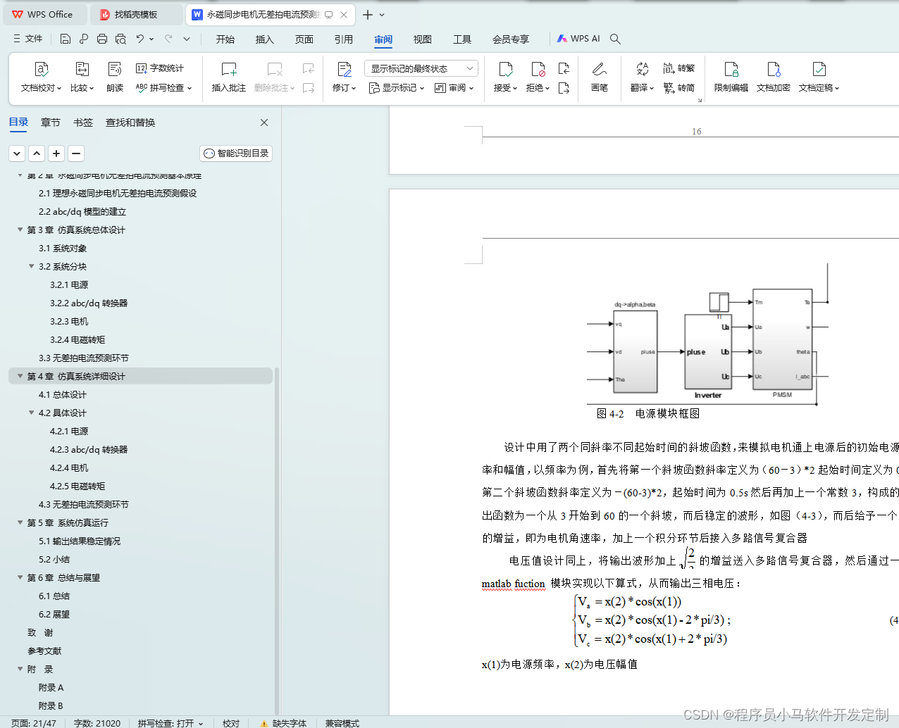Image resolution: width=899 pixels, height=728 pixels.
Task: Click the save icon in quick access bar
Action: (66, 39)
